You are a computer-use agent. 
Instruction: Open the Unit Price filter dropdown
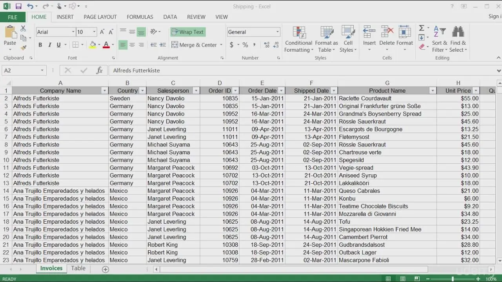click(x=476, y=91)
